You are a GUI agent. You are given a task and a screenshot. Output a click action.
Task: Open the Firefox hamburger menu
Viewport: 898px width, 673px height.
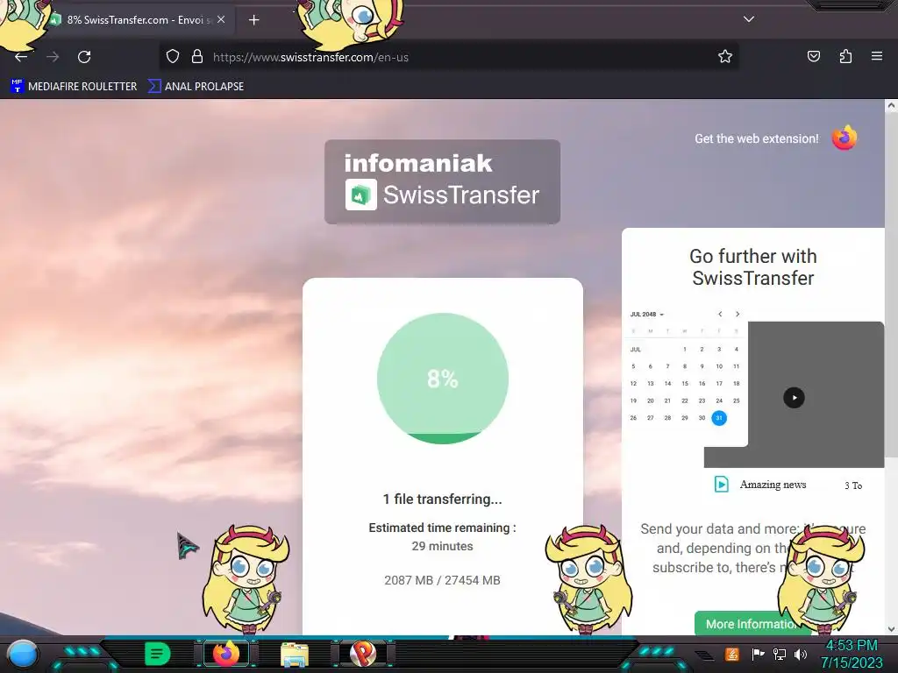877,56
